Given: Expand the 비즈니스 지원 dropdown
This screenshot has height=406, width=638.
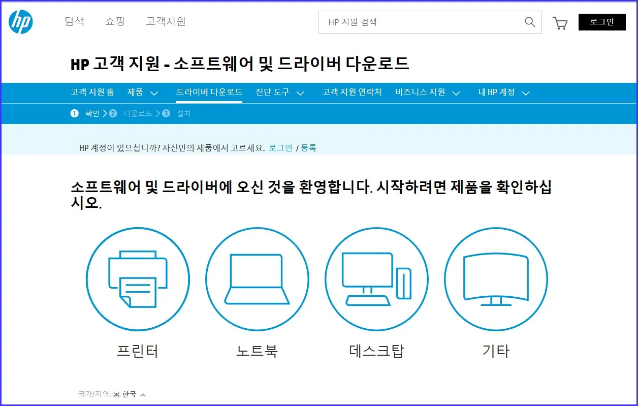Looking at the screenshot, I should click(456, 93).
